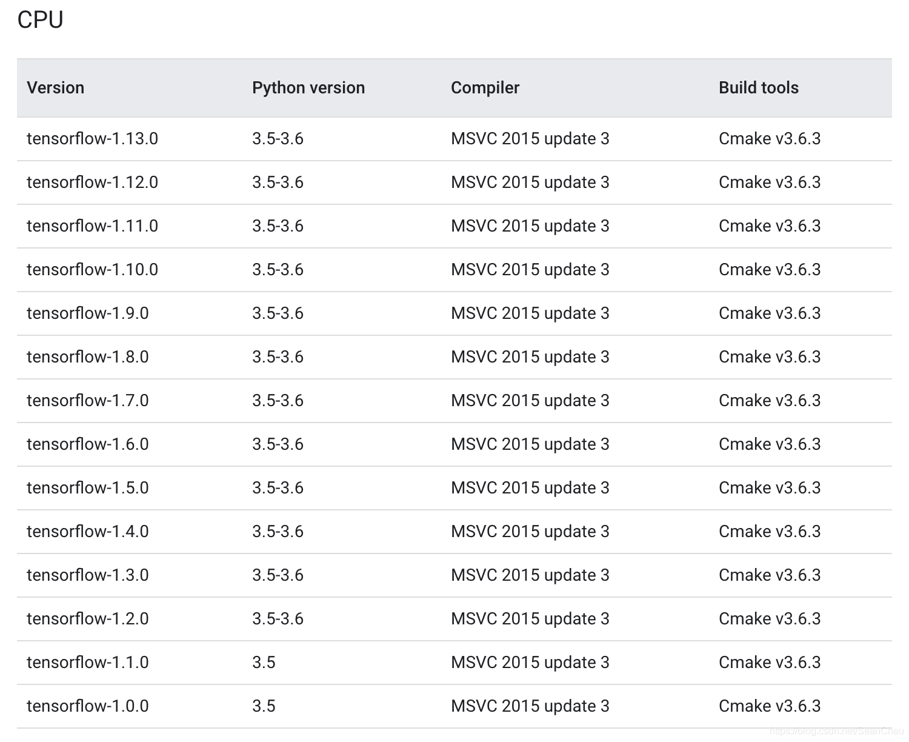Select the tensorflow-1.4.0 cell

[x=88, y=532]
